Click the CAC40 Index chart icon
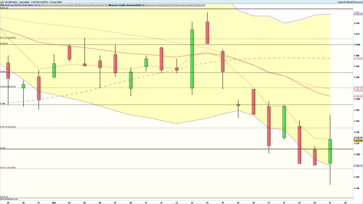Image resolution: width=363 pixels, height=204 pixels. tap(2, 2)
